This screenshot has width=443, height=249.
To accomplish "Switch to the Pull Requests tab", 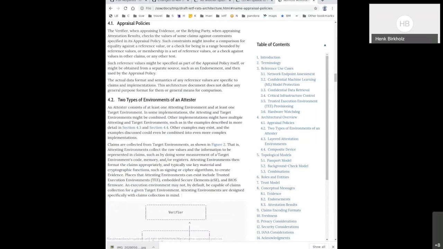I will [x=128, y=1].
